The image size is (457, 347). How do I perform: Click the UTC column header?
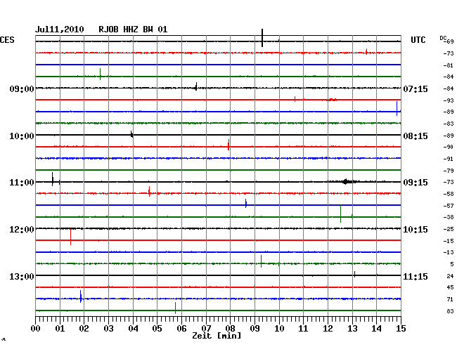(418, 40)
